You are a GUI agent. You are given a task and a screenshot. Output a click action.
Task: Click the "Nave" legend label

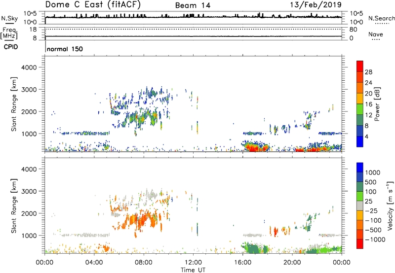coord(376,34)
